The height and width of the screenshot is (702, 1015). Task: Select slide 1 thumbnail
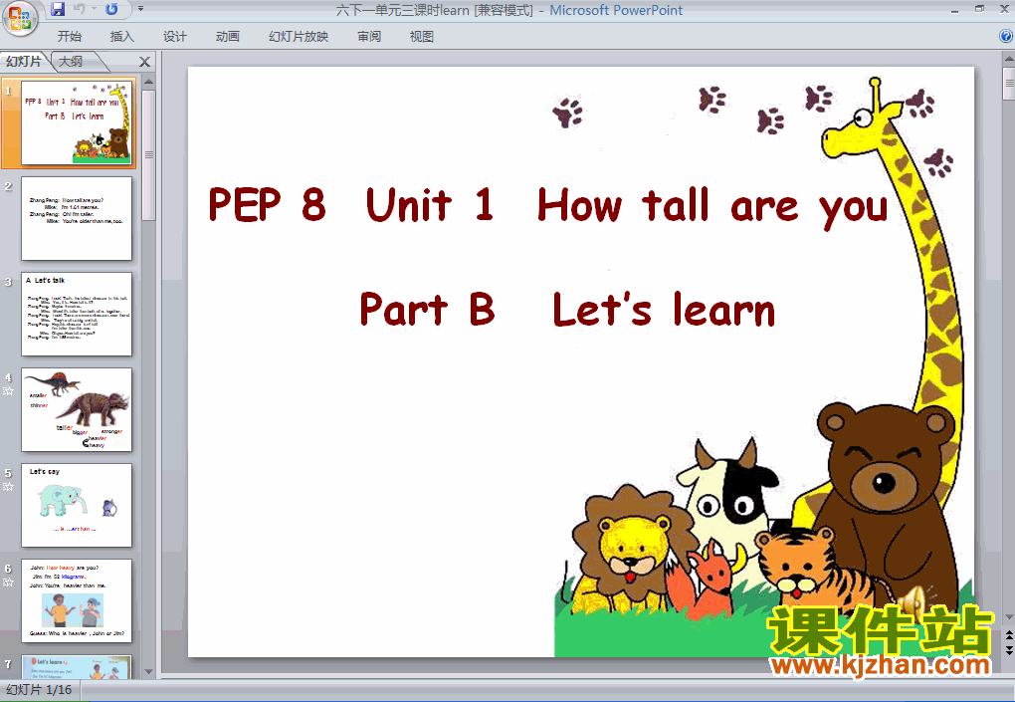coord(77,122)
